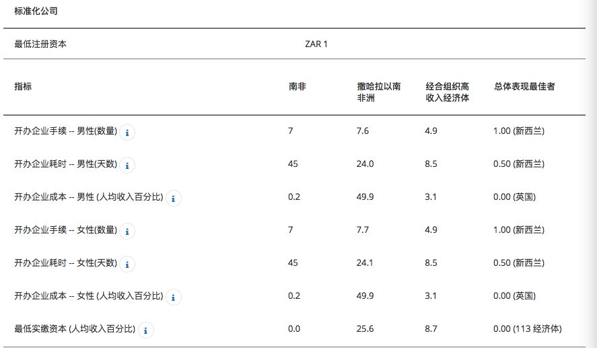The width and height of the screenshot is (597, 348).
Task: Open info icon beside 开办企业耗时 -- 男性(天数)
Action: [127, 166]
